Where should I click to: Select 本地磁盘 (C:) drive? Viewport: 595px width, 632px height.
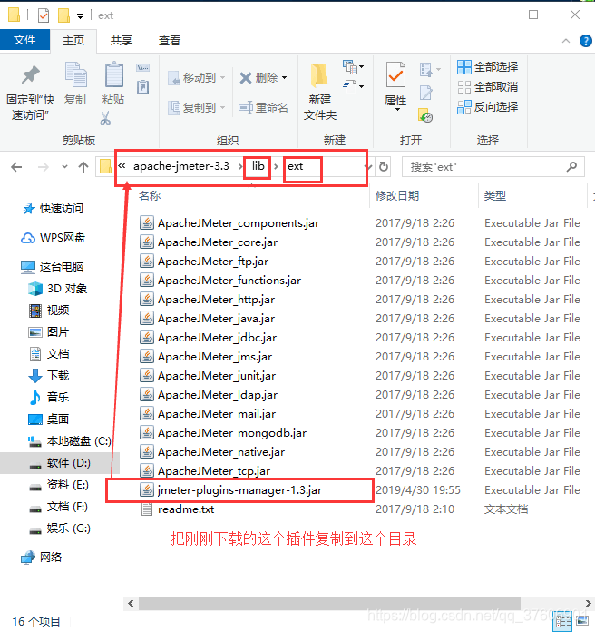[x=69, y=441]
